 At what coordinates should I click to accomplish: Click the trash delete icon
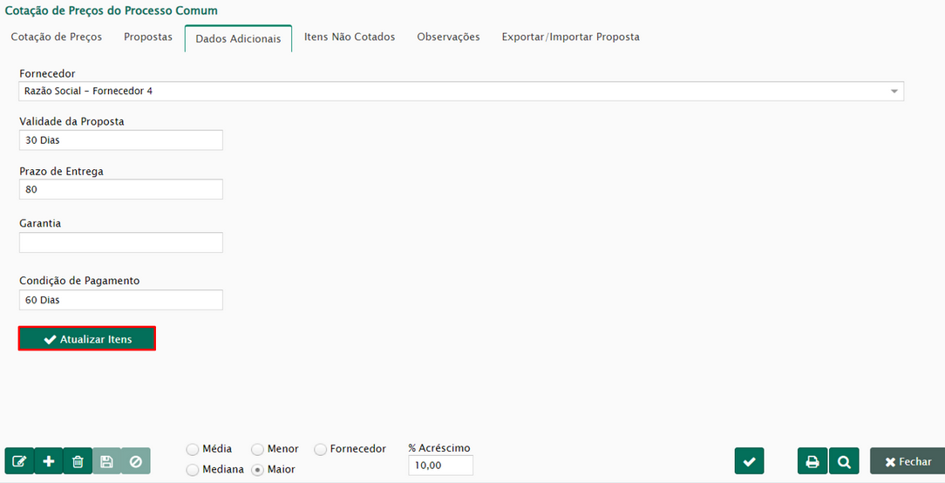78,461
